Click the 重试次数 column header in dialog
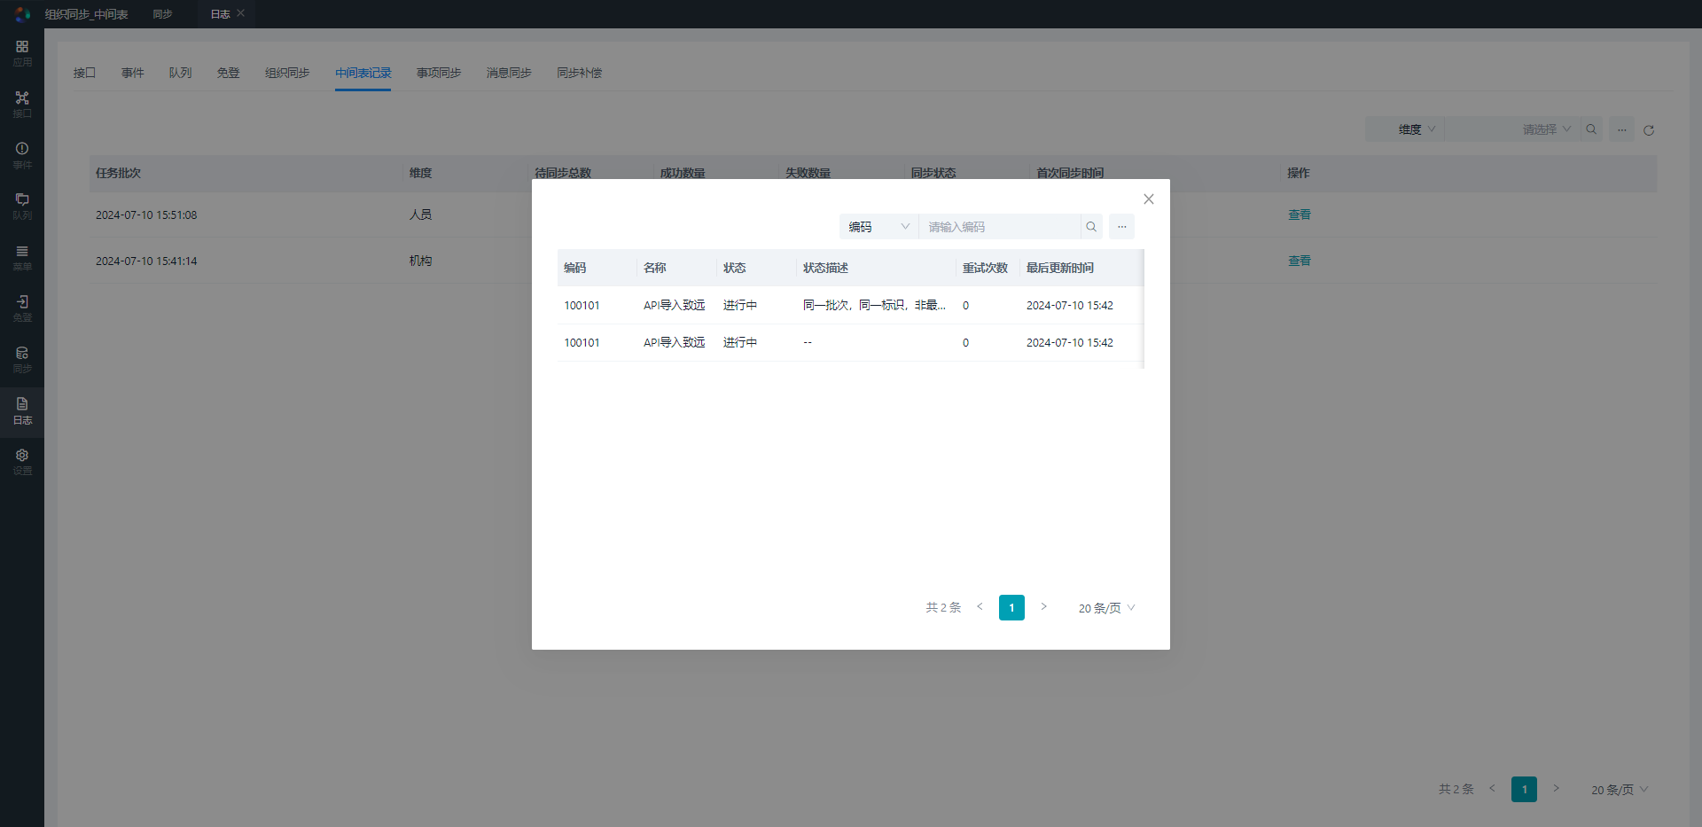1702x827 pixels. (x=986, y=268)
